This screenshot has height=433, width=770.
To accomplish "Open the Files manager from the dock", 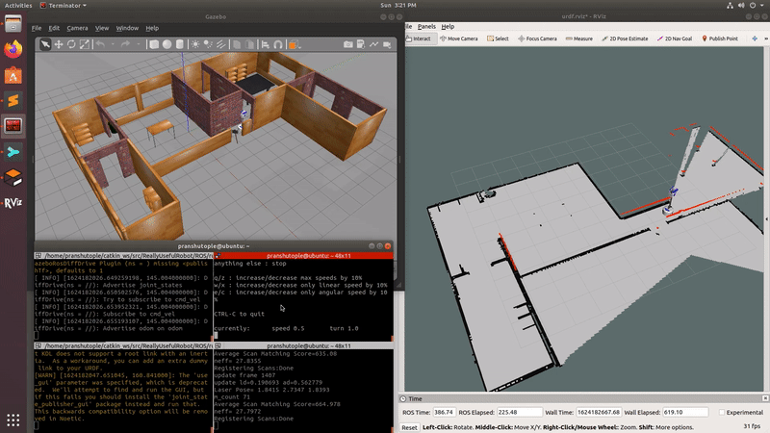I will (x=13, y=23).
